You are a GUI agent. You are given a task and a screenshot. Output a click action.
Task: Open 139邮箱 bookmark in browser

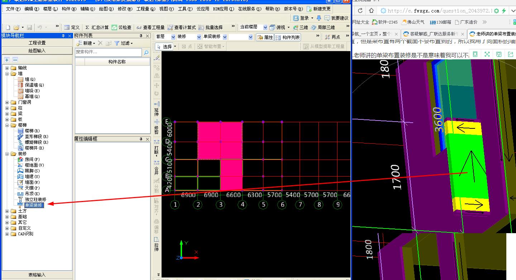440,22
